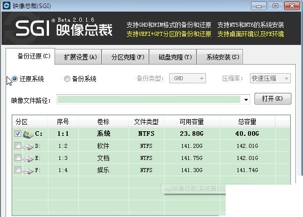Switch to the 备份还原(C) tab
This screenshot has height=217, width=303.
pos(31,56)
